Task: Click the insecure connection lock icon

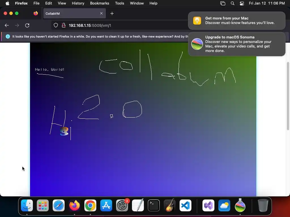Action: click(64, 25)
